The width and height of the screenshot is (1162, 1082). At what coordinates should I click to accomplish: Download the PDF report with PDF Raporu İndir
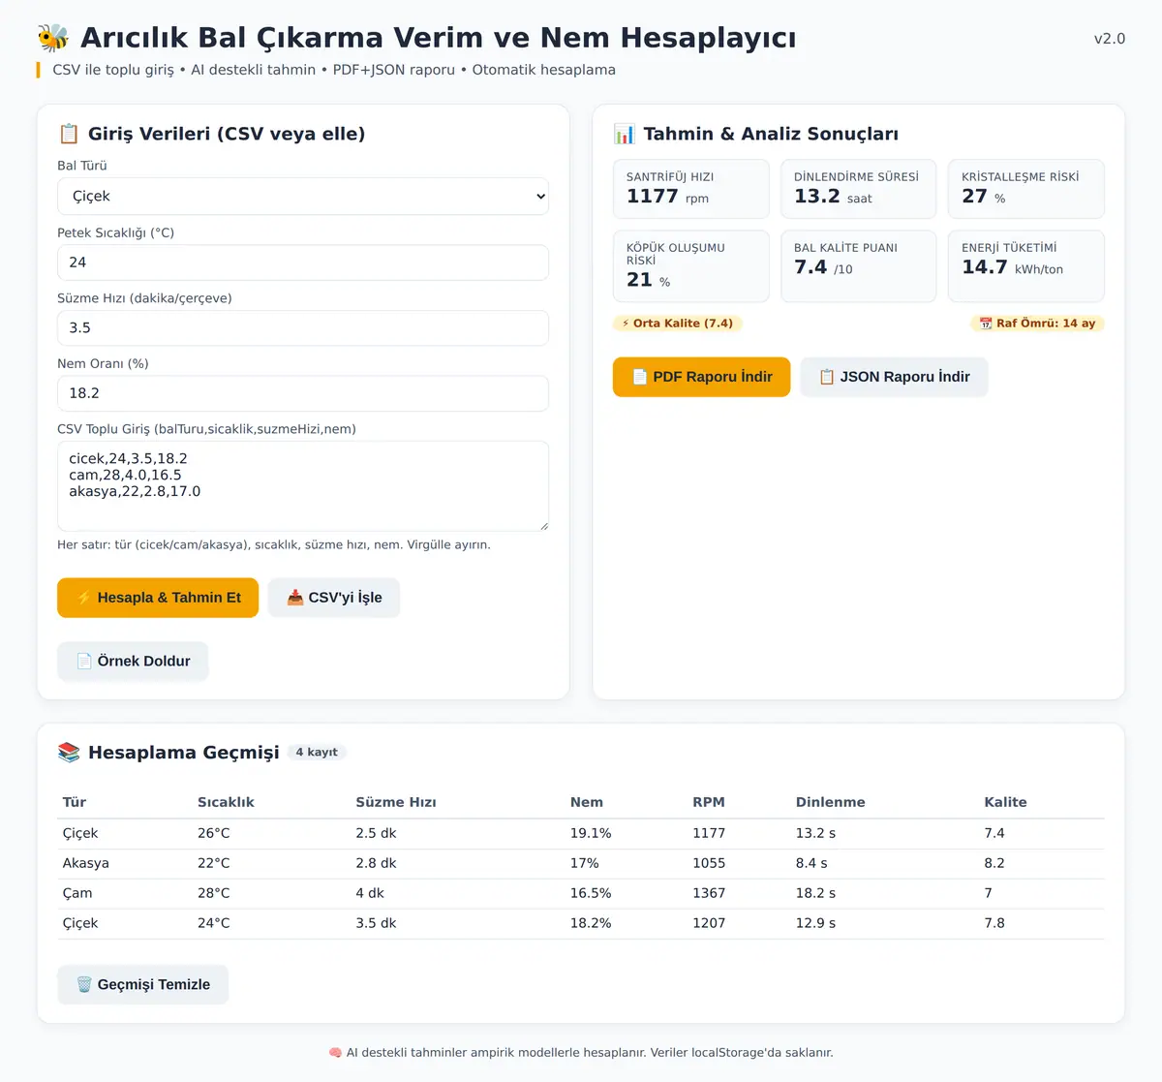tap(702, 377)
